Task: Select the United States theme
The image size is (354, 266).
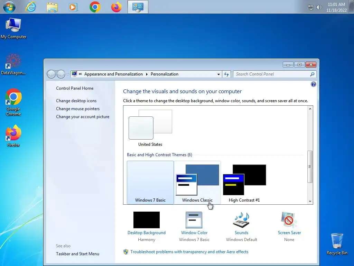Action: pyautogui.click(x=150, y=128)
